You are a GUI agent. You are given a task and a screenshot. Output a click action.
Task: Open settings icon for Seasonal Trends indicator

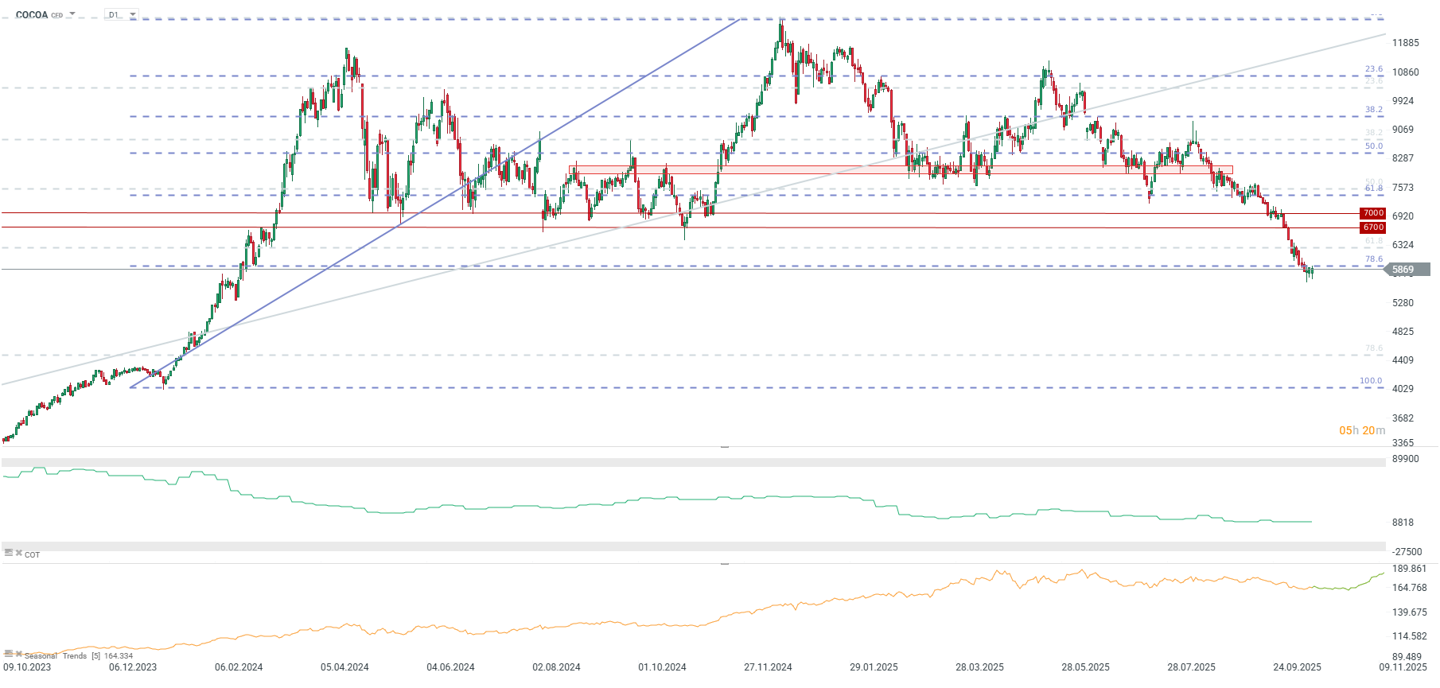tap(8, 654)
